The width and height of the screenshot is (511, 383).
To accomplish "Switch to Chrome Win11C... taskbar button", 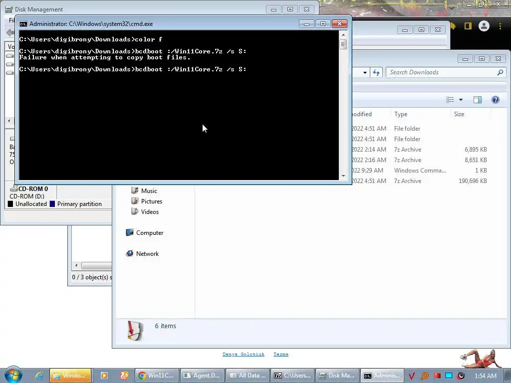I will click(x=158, y=376).
